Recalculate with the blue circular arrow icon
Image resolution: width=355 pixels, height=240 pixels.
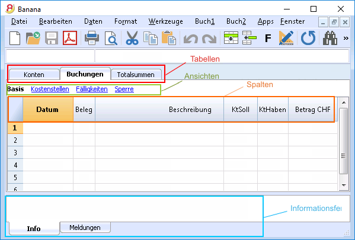(308, 38)
